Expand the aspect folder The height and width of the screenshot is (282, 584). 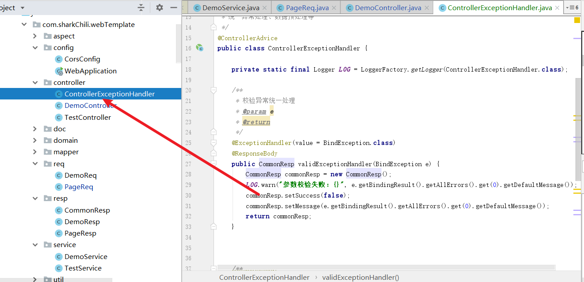35,36
